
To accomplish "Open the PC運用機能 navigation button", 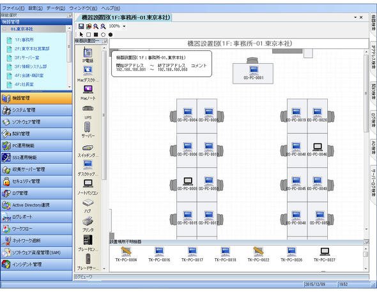I will click(36, 145).
